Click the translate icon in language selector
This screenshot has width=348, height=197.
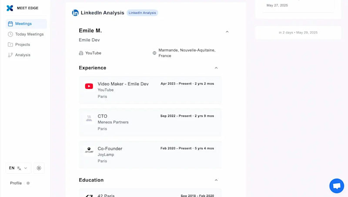pos(19,168)
